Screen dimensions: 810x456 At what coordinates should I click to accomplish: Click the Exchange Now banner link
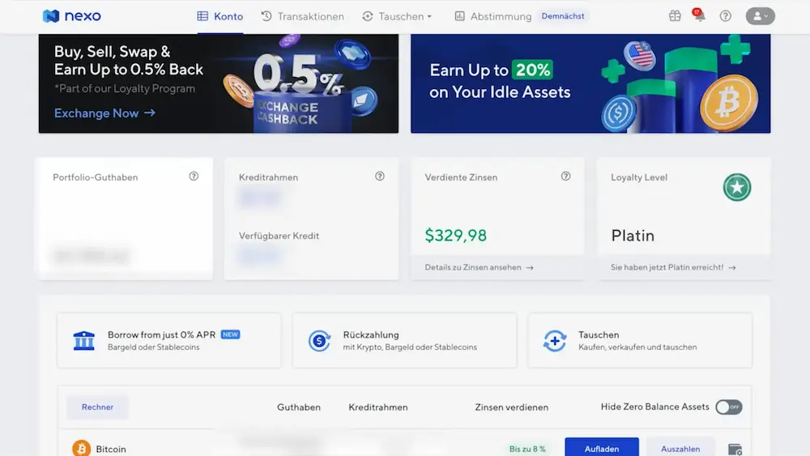(x=104, y=113)
